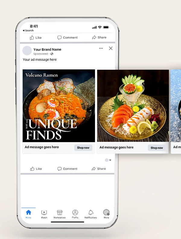Click 'Ad message goes here' on the ramen card
Image resolution: width=181 pixels, height=239 pixels.
[42, 147]
